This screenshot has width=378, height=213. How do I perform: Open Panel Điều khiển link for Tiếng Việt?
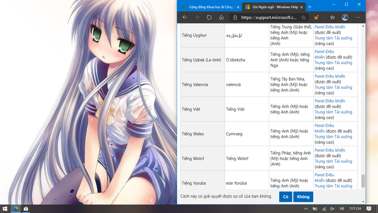(329, 101)
